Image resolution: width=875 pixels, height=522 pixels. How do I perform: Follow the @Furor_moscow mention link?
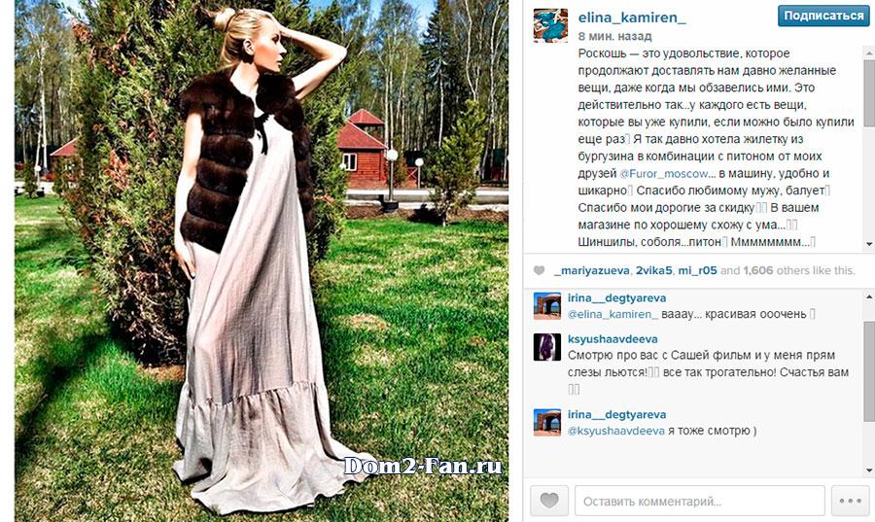point(663,173)
